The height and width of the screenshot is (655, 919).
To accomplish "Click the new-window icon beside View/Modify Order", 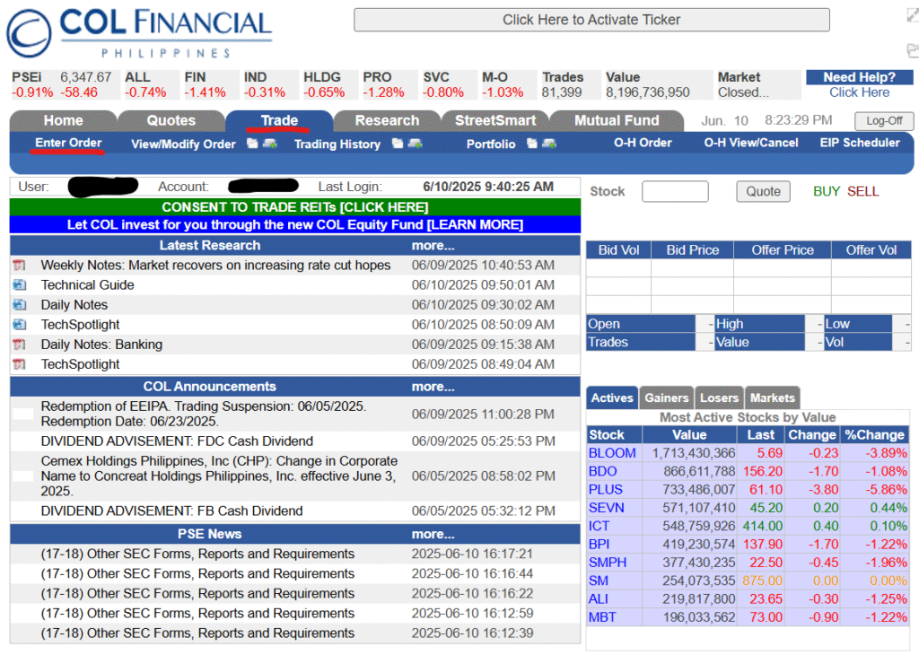I will [x=252, y=144].
